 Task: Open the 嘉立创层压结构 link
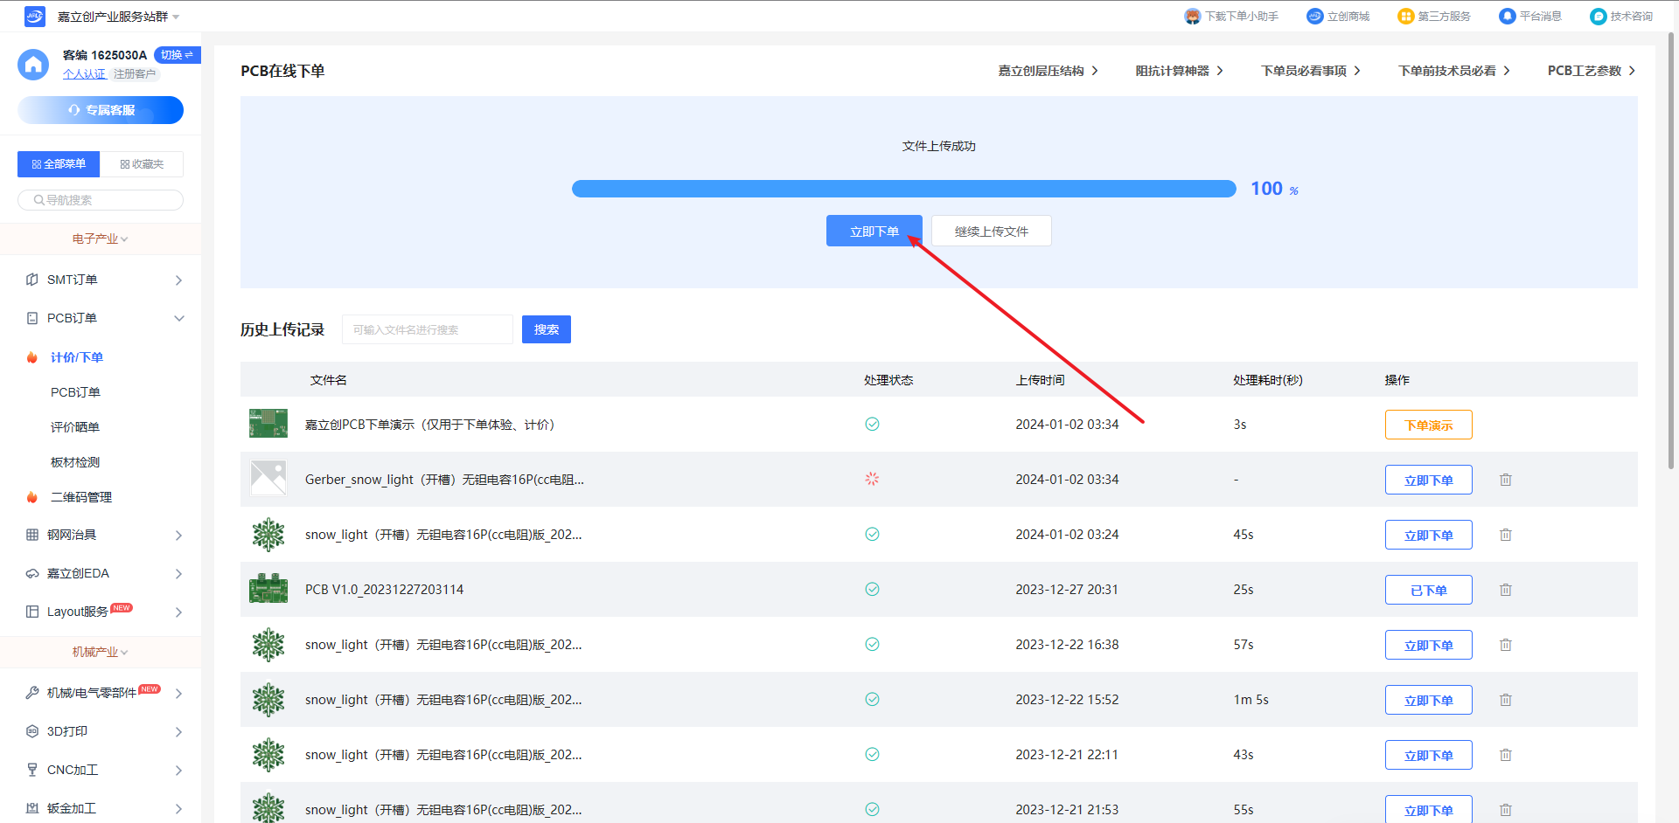[1048, 71]
